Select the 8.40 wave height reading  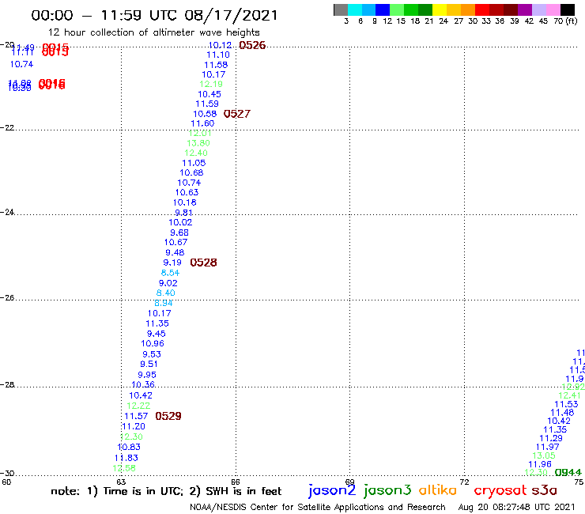[166, 293]
